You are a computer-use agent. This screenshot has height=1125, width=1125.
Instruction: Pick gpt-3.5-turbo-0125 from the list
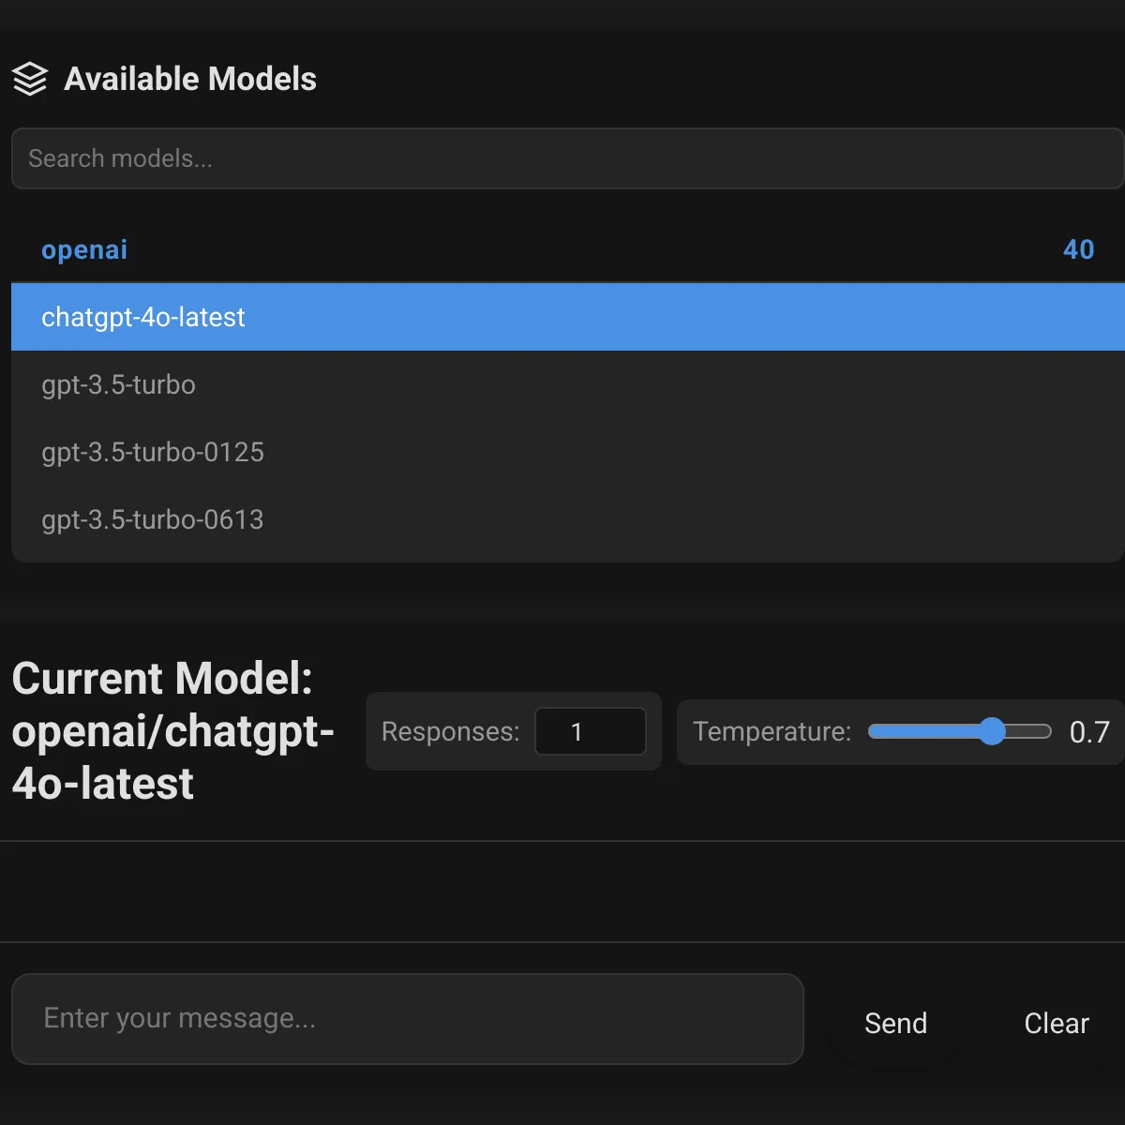(567, 452)
